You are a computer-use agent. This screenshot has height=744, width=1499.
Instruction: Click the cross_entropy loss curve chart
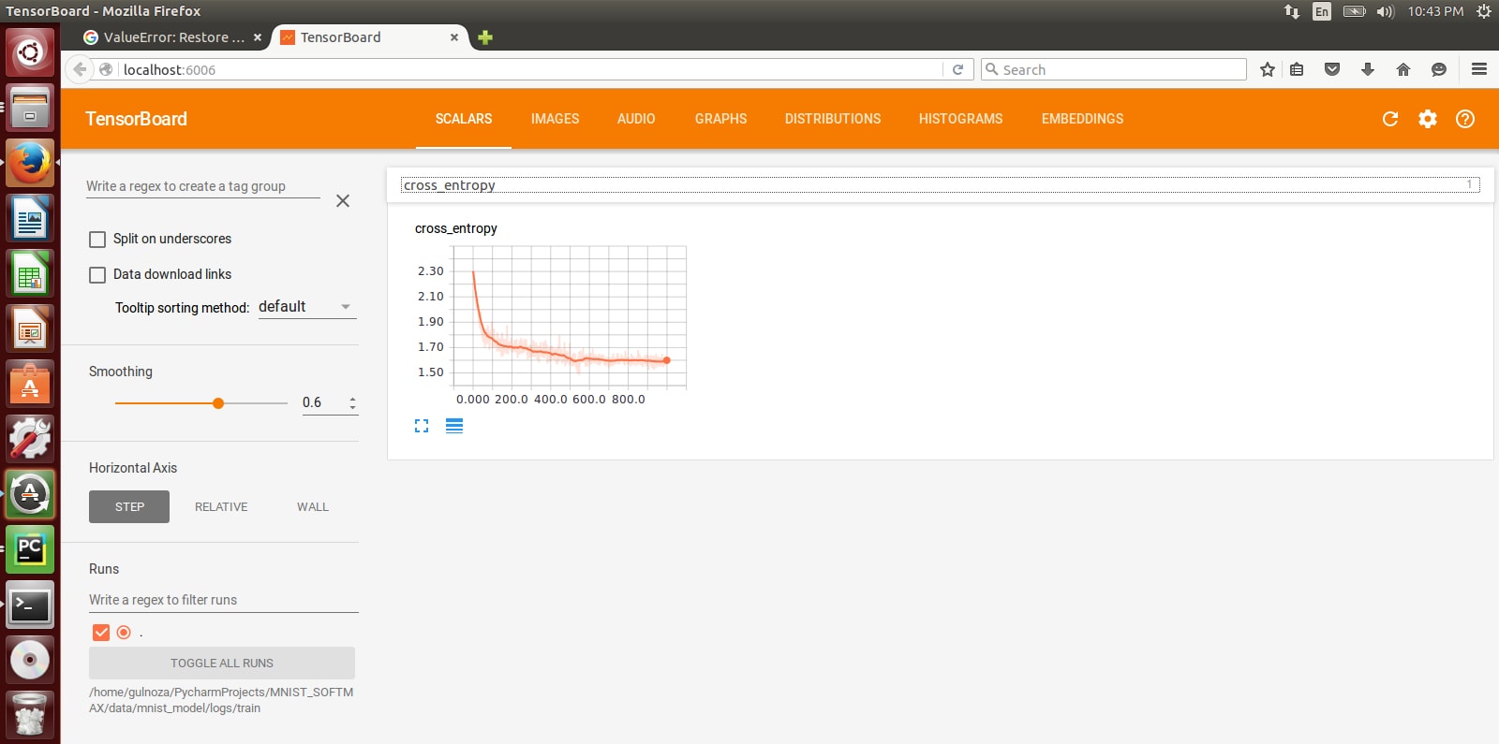tap(571, 316)
